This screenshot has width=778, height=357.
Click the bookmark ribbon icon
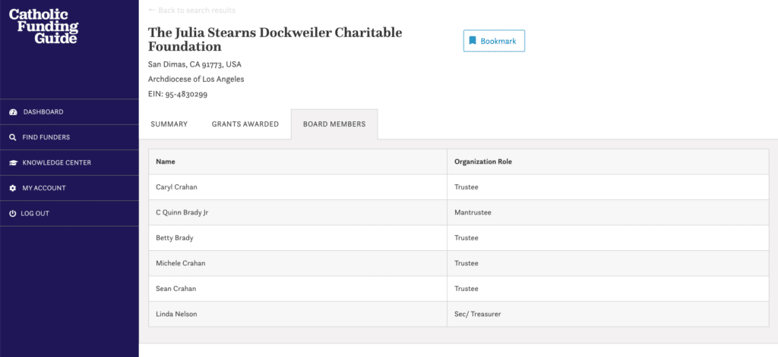473,41
